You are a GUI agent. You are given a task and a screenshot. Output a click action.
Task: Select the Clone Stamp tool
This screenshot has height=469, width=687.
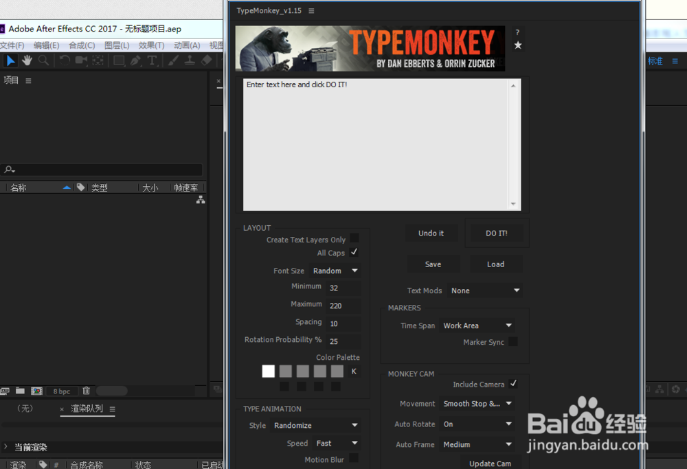[x=190, y=60]
